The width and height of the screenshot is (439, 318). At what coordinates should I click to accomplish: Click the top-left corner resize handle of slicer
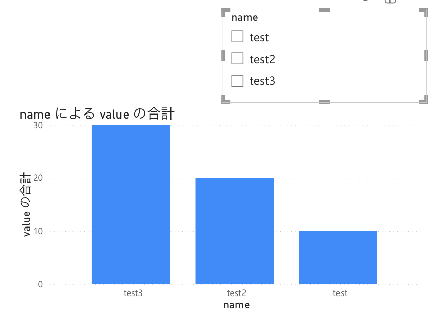[x=226, y=13]
